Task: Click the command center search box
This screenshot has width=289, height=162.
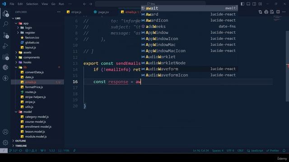Action: tap(150, 4)
